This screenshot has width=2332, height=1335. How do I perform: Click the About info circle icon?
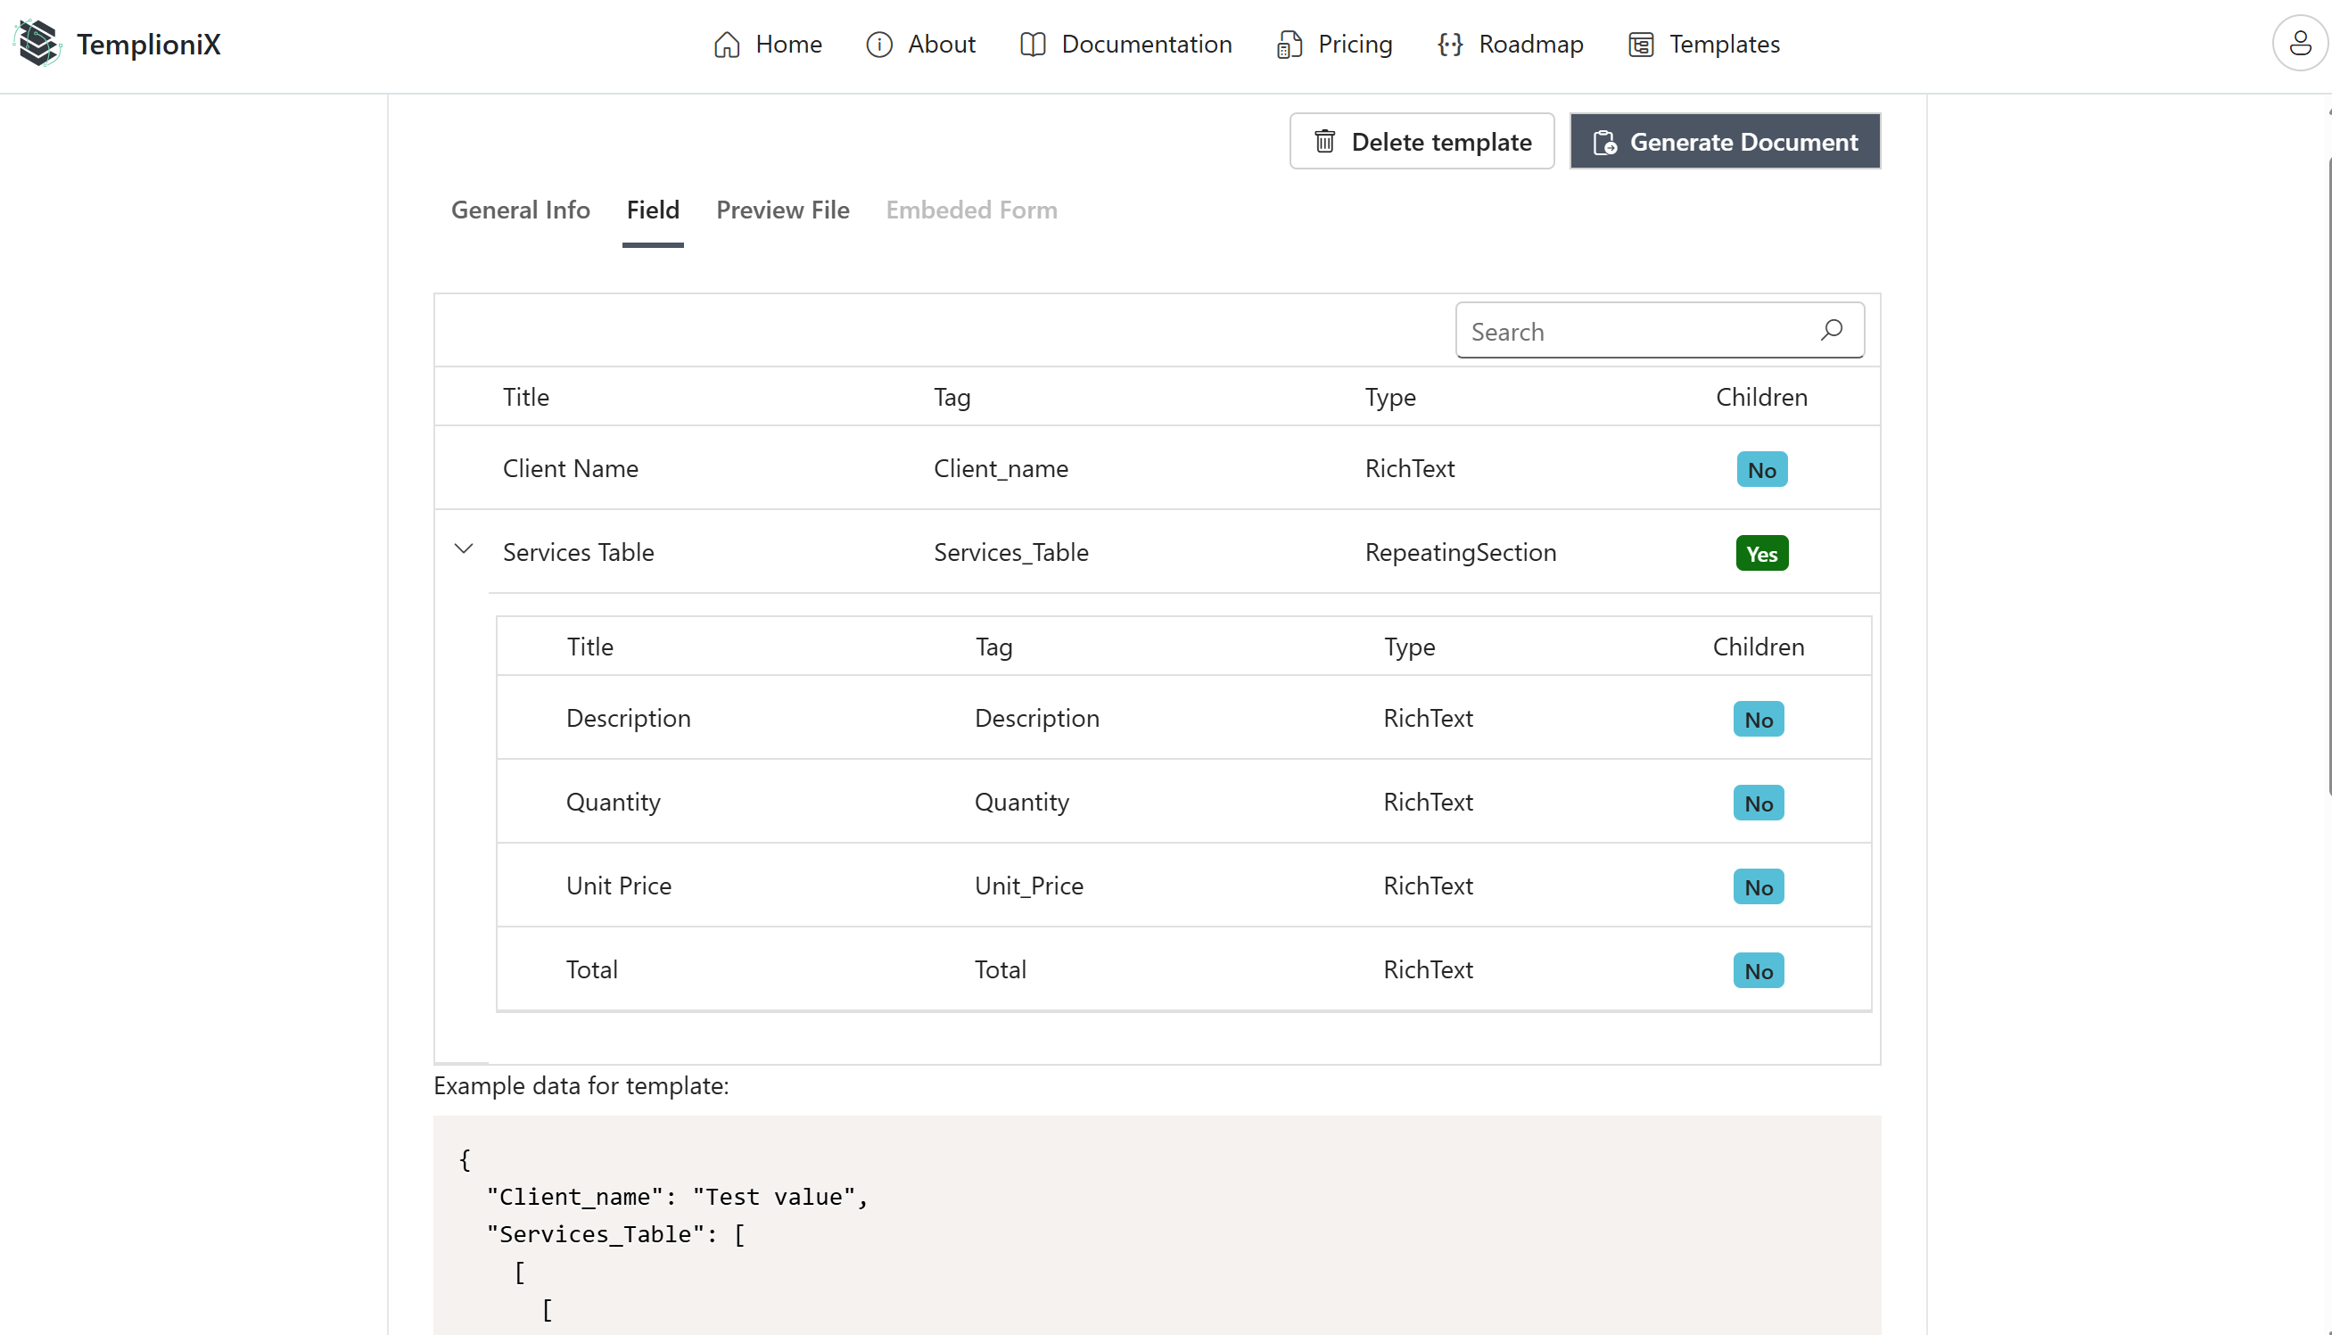[879, 44]
